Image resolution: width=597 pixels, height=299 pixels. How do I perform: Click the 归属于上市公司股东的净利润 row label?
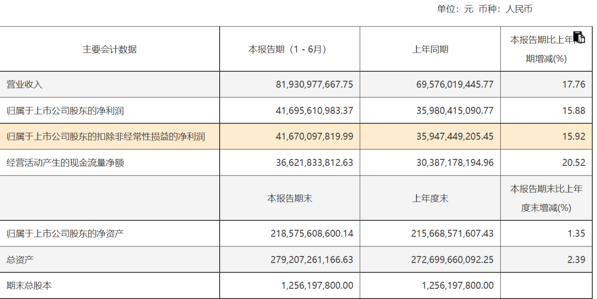(x=65, y=111)
